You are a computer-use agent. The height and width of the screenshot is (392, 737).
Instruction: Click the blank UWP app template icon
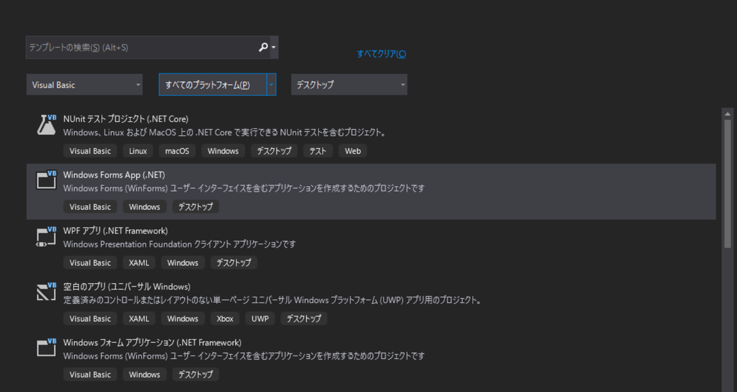point(47,292)
